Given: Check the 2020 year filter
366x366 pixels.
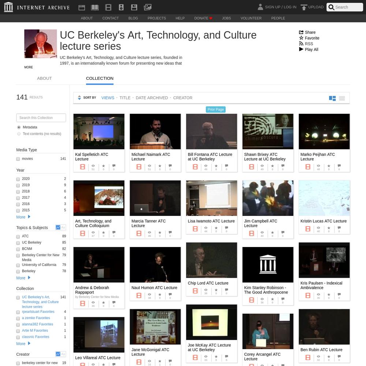Looking at the screenshot, I should (x=18, y=179).
